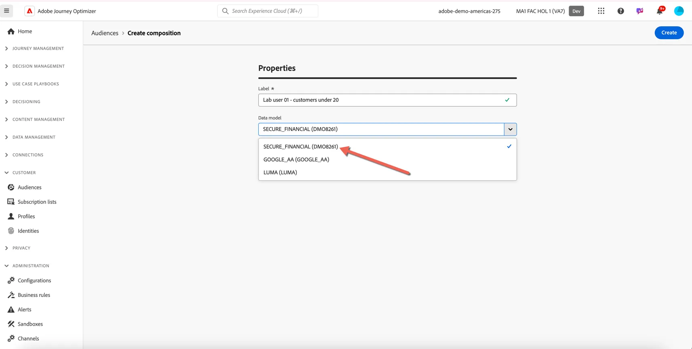The image size is (692, 349).
Task: Open the Help question mark icon
Action: point(620,11)
